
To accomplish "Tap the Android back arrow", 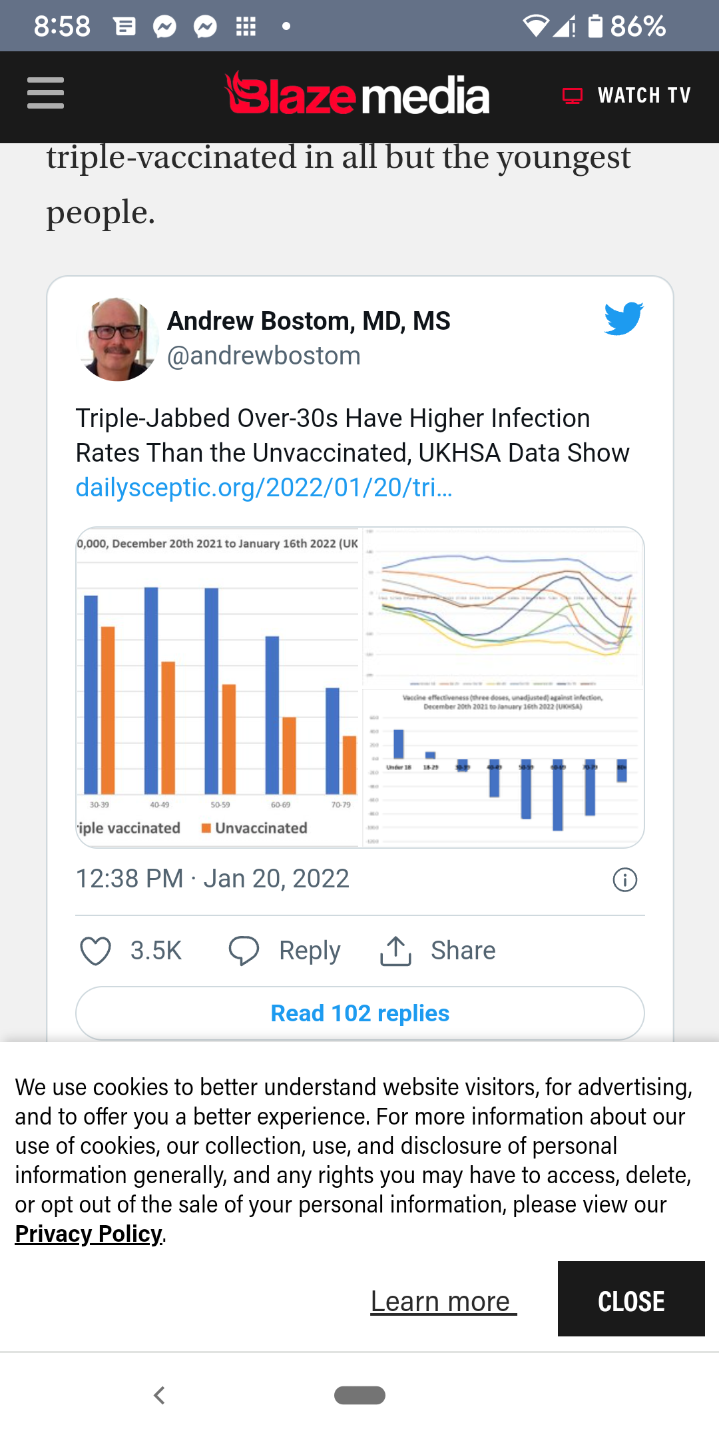I will point(159,1395).
